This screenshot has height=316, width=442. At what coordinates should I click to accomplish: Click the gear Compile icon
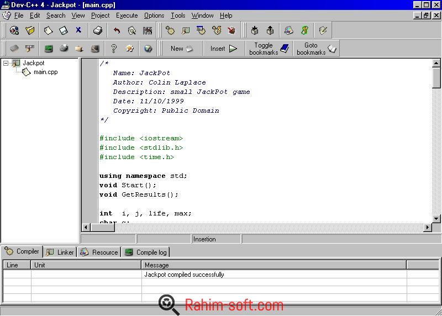tap(170, 30)
